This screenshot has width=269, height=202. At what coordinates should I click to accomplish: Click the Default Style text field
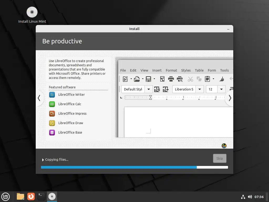133,89
